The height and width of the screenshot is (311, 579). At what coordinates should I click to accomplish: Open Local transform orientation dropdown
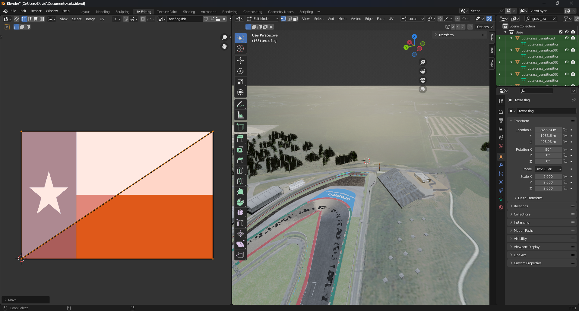[x=413, y=19]
